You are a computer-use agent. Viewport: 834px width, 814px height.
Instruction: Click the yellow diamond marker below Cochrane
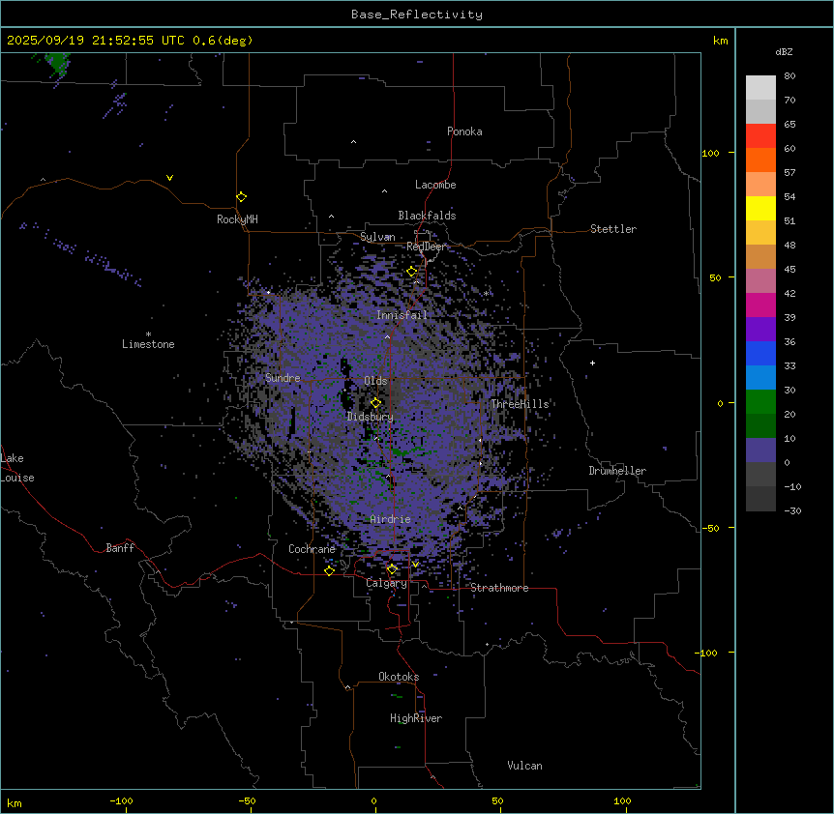pos(329,570)
